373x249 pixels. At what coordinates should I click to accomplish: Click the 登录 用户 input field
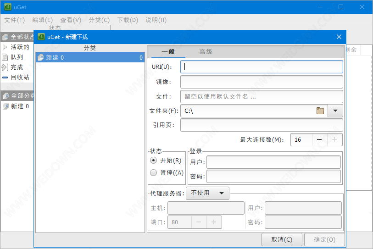273,162
